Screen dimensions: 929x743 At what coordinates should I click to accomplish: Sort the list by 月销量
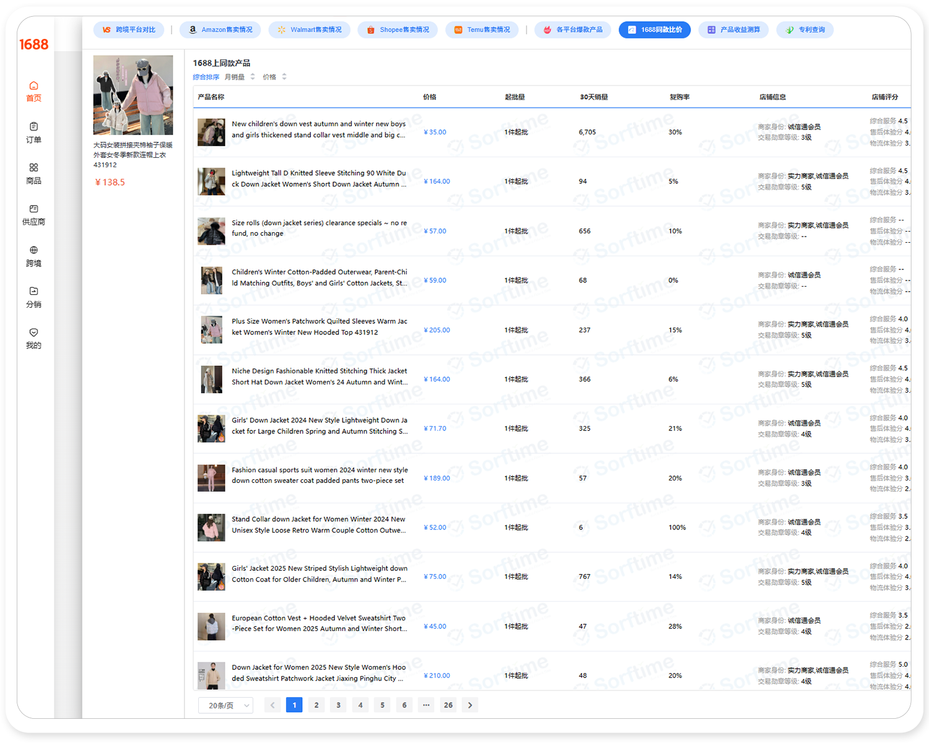pos(239,77)
